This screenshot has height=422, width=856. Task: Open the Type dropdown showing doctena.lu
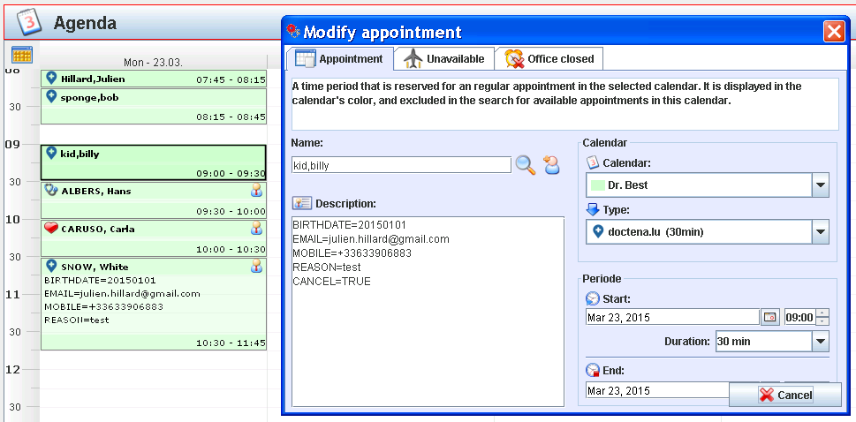821,232
